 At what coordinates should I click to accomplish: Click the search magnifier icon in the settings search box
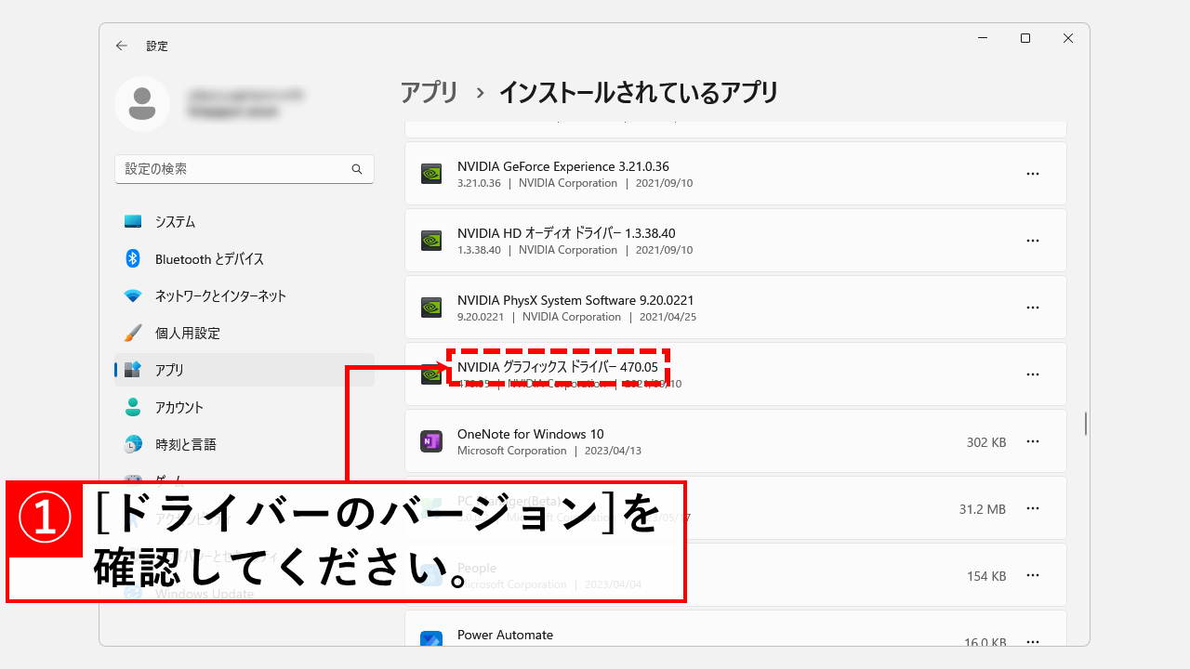pos(357,169)
